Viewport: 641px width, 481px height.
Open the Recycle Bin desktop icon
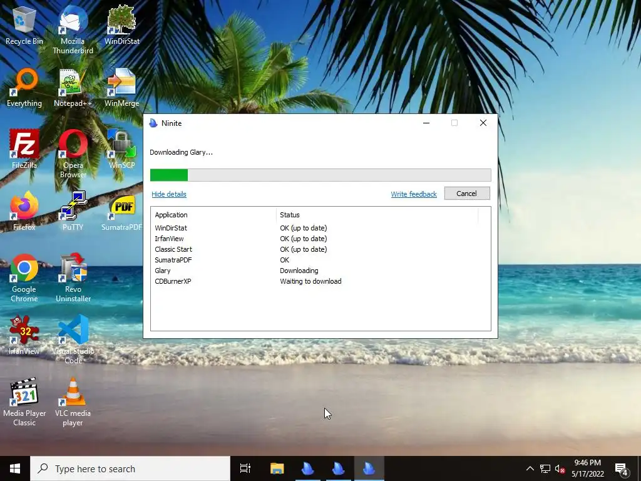(x=24, y=26)
